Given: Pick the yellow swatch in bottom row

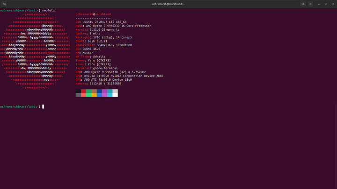Looking at the screenshot, I should pos(94,95).
